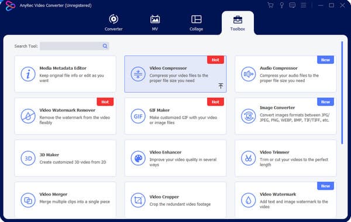Click the AnyRec app logo
Viewport: 351px width, 222px height.
11,6
